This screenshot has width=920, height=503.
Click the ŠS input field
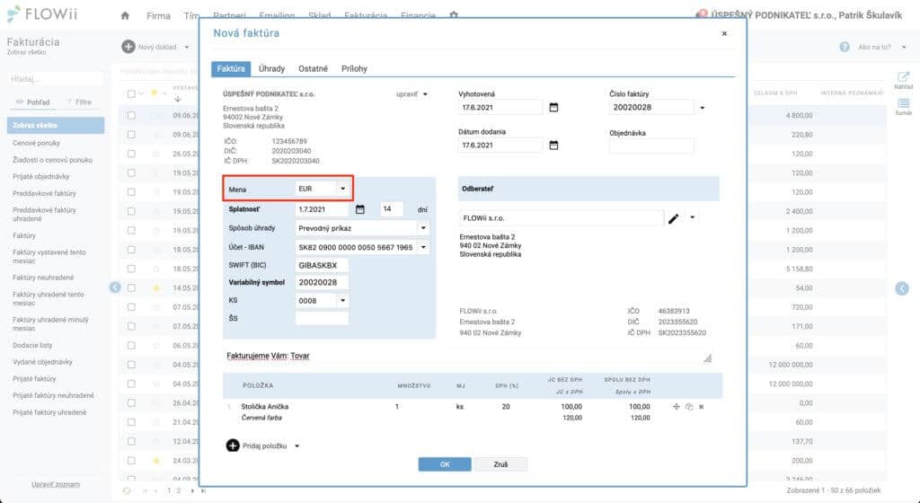[x=323, y=318]
